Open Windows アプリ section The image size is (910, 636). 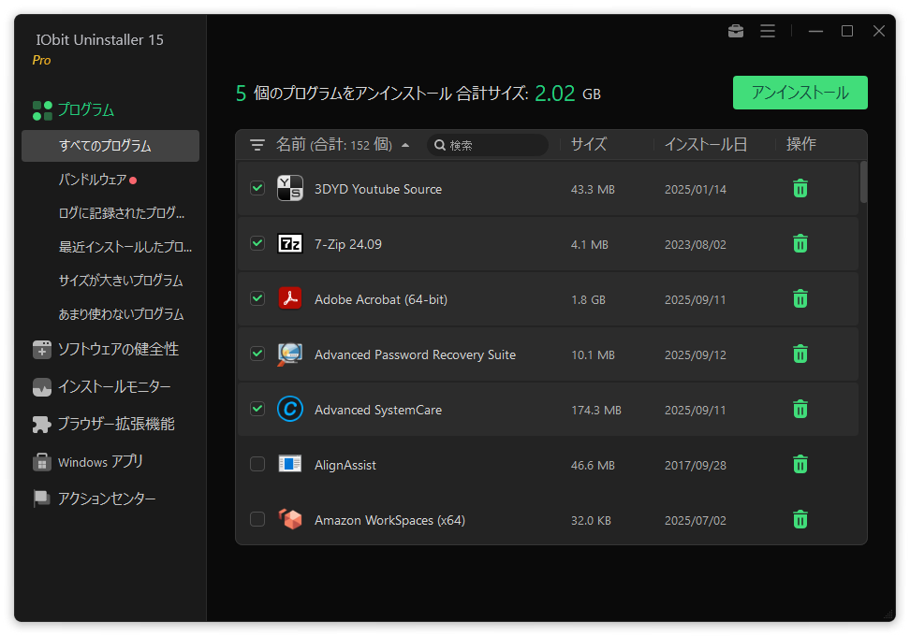click(99, 462)
